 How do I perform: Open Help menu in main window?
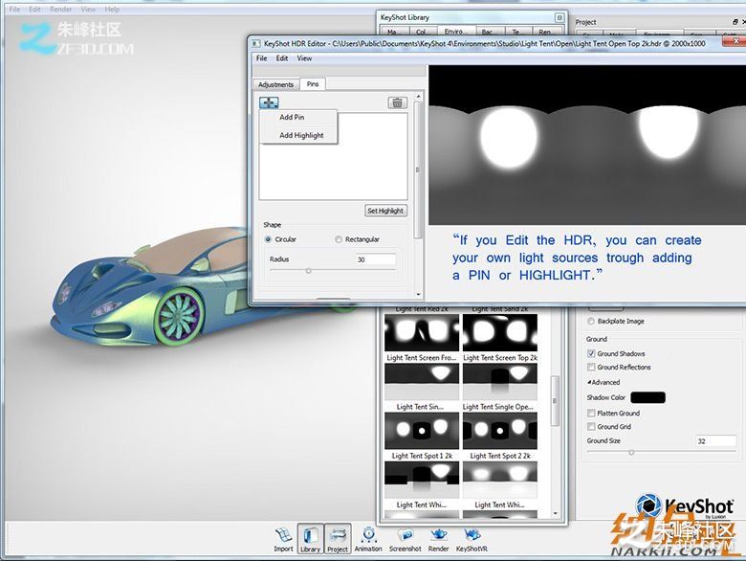pos(112,10)
